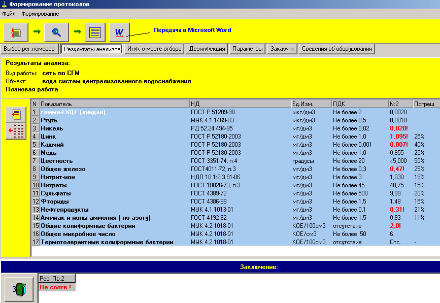Click the Показатель column header
The height and width of the screenshot is (303, 440).
pyautogui.click(x=115, y=104)
